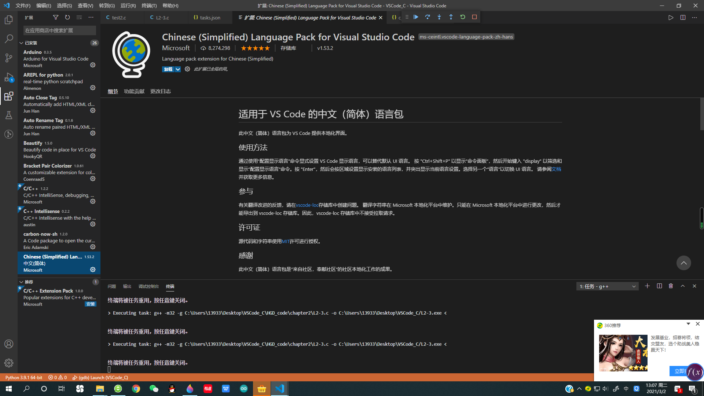Screen dimensions: 704x396
Task: Open the 终端(T) menu
Action: click(x=149, y=5)
